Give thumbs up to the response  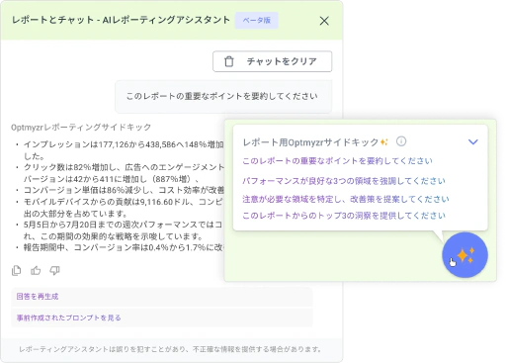tap(36, 271)
